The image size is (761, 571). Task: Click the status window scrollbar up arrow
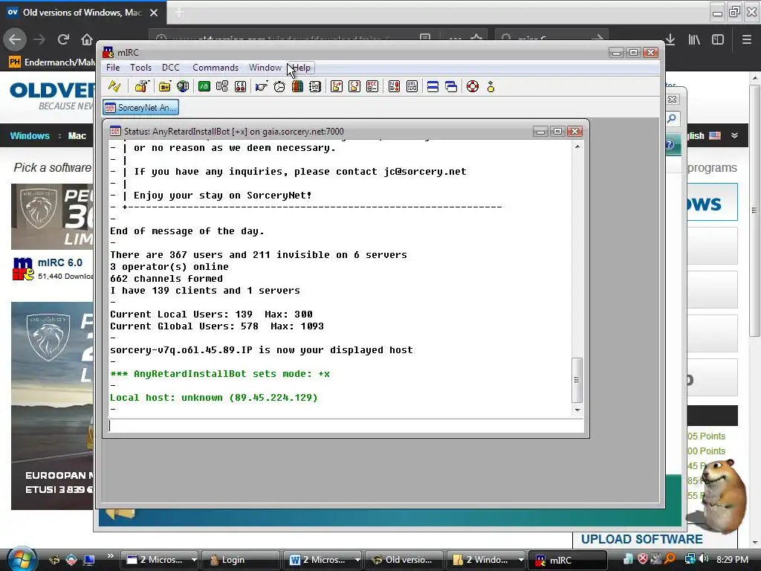[x=577, y=146]
